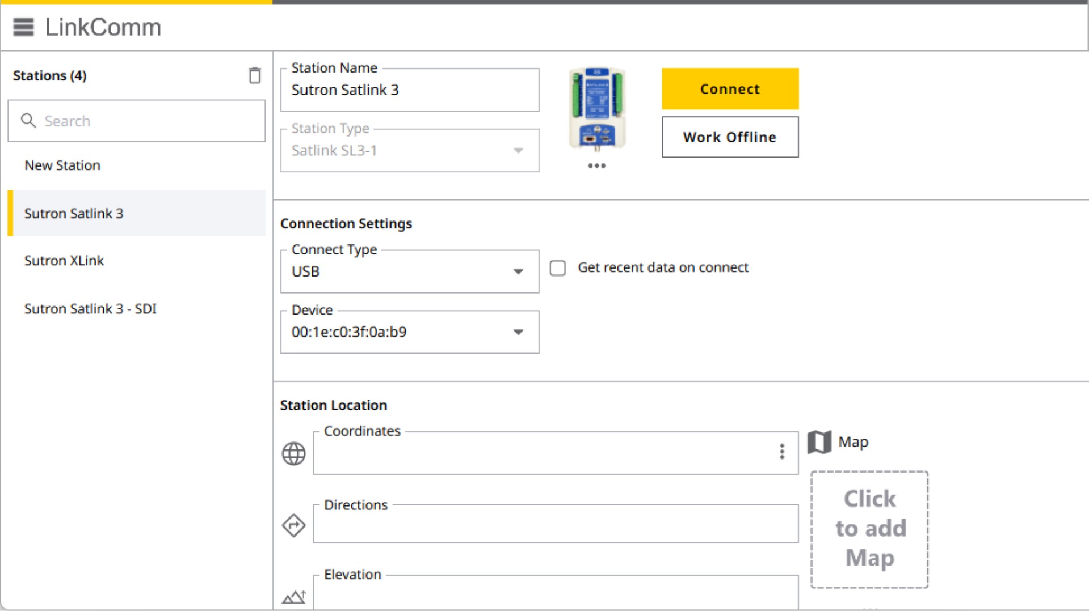Click the Connection Settings heading
1089x612 pixels.
click(x=346, y=224)
